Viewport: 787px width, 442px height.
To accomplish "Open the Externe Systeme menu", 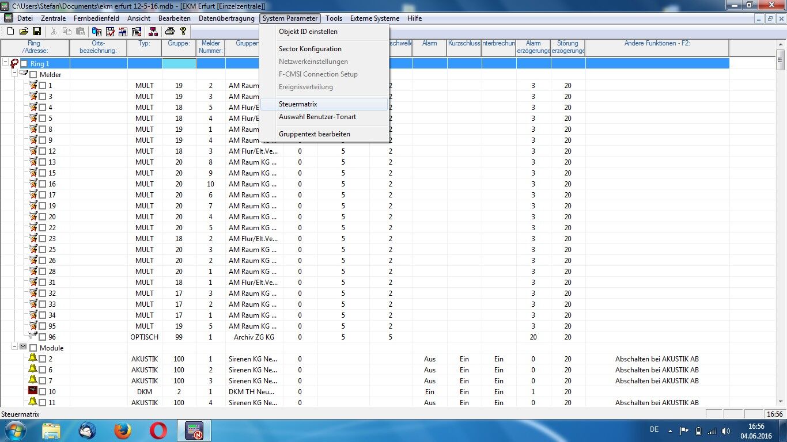I will 374,18.
